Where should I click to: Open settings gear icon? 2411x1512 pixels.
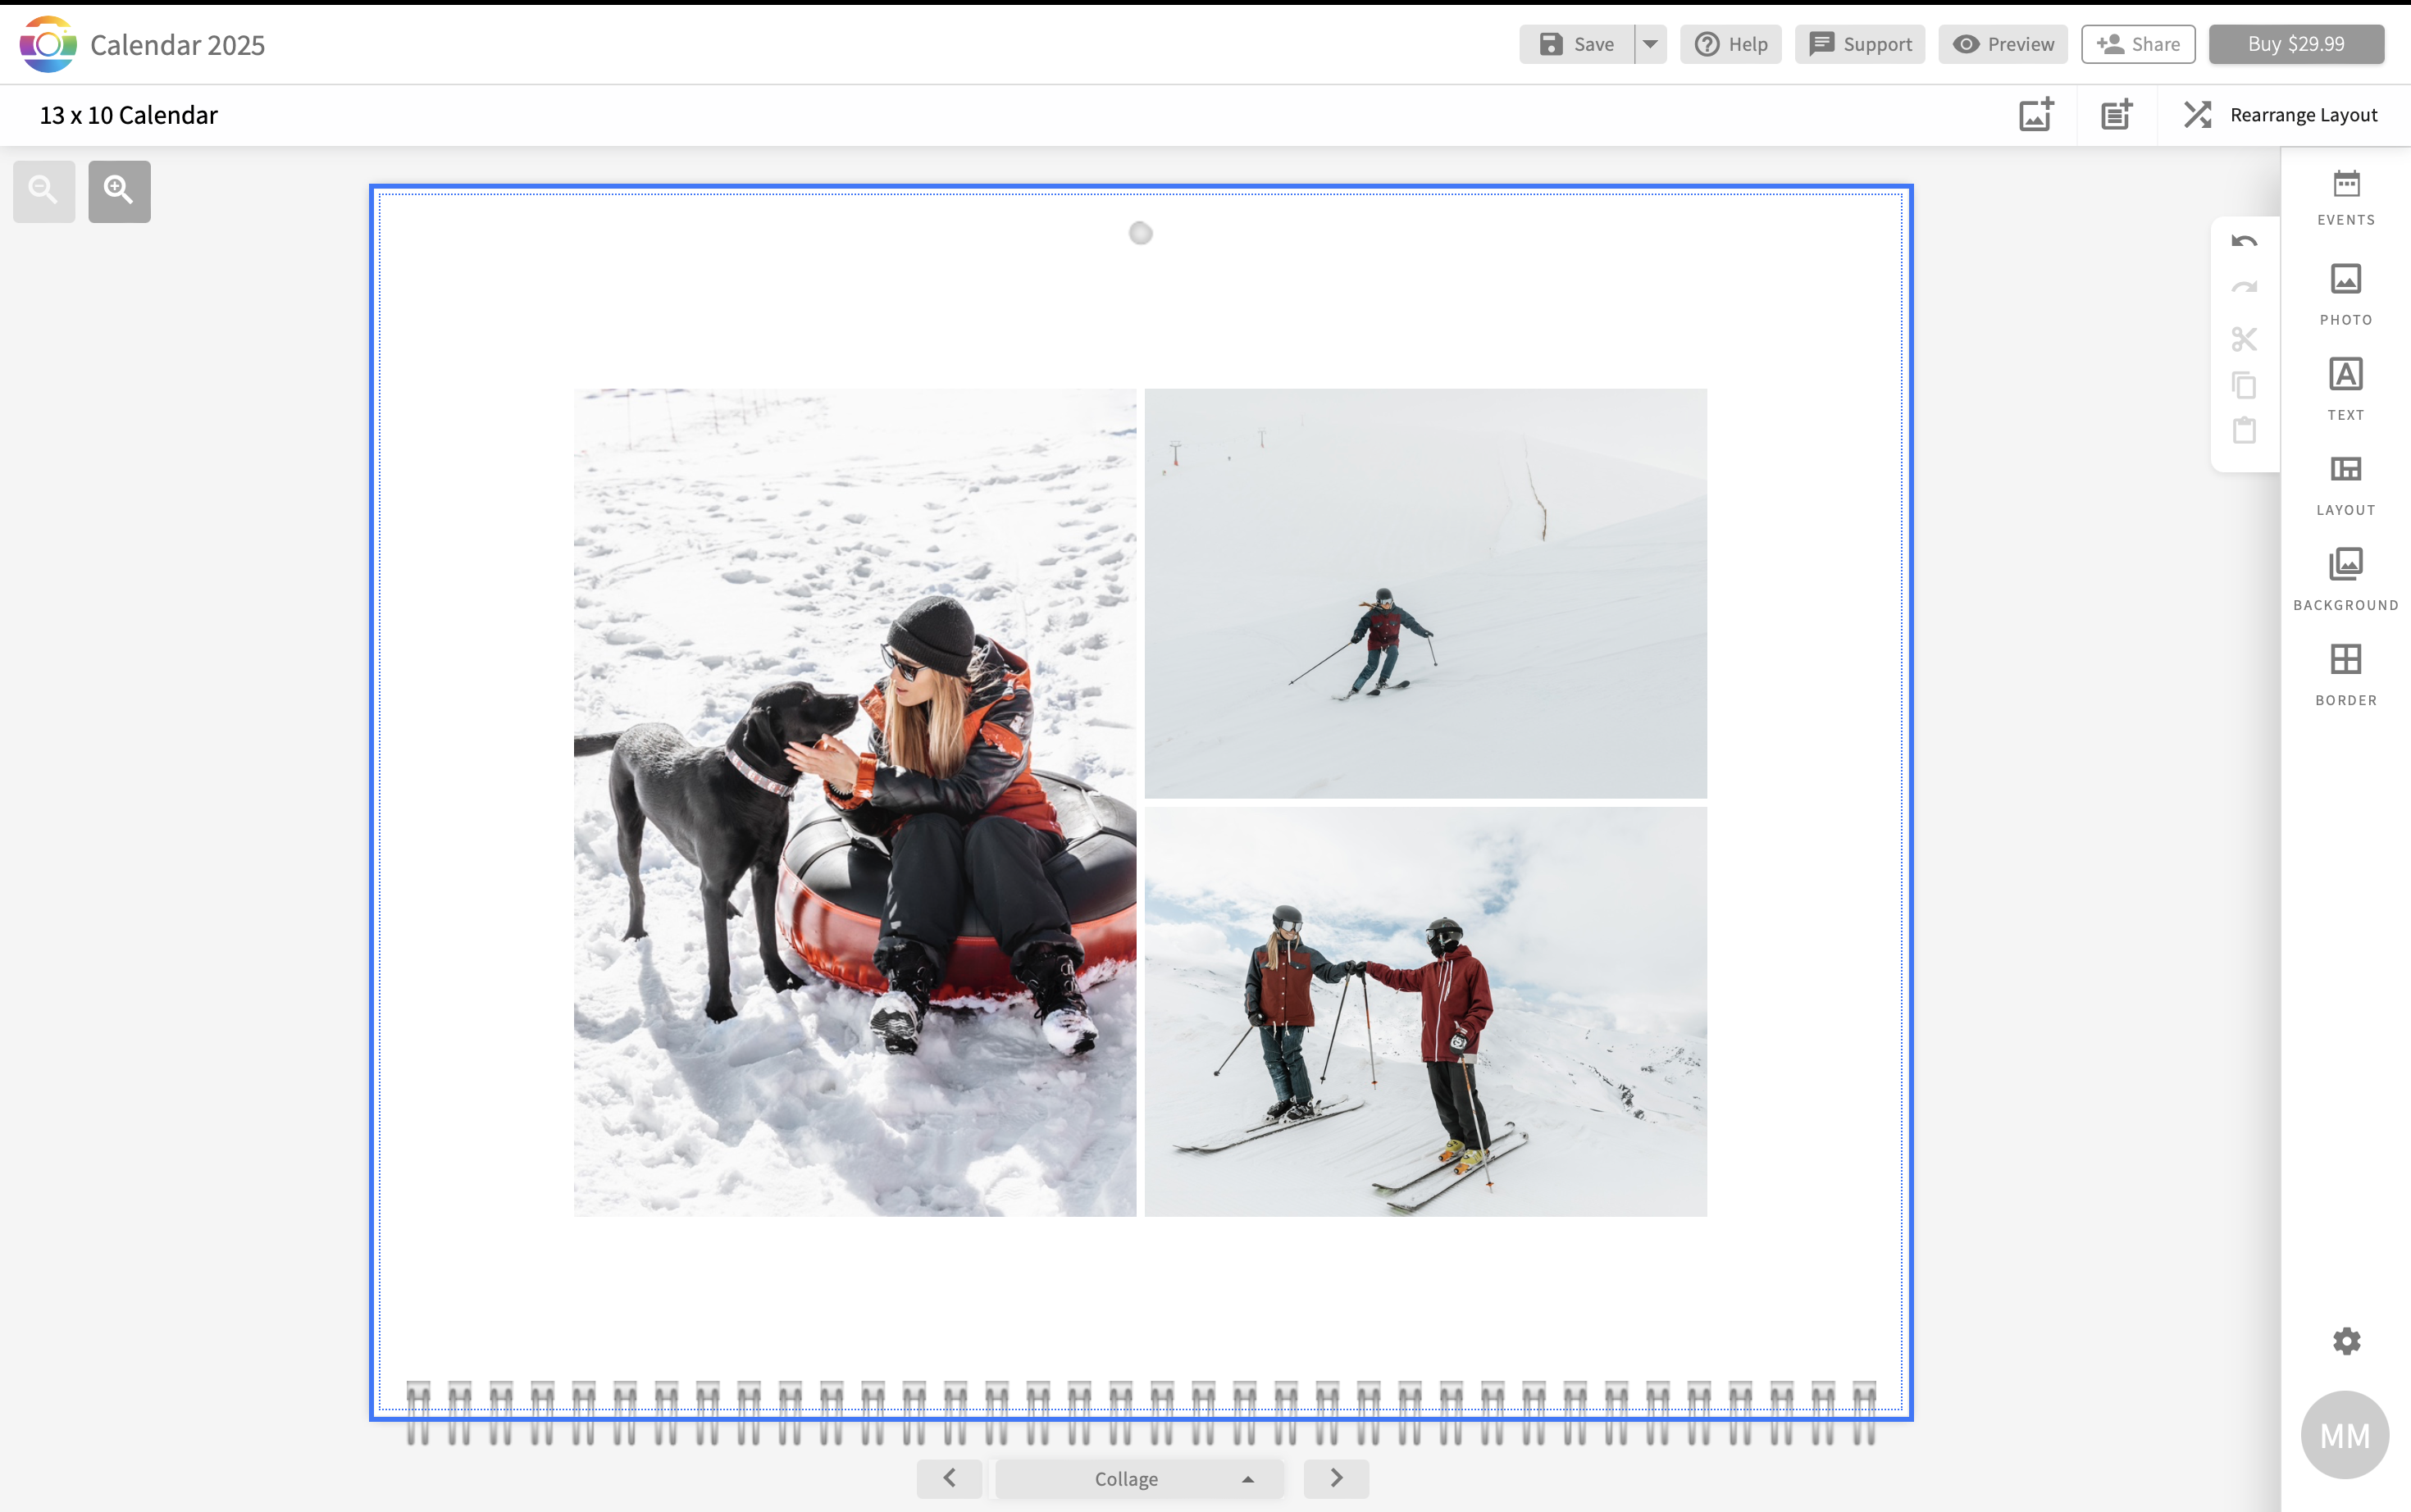(2346, 1341)
